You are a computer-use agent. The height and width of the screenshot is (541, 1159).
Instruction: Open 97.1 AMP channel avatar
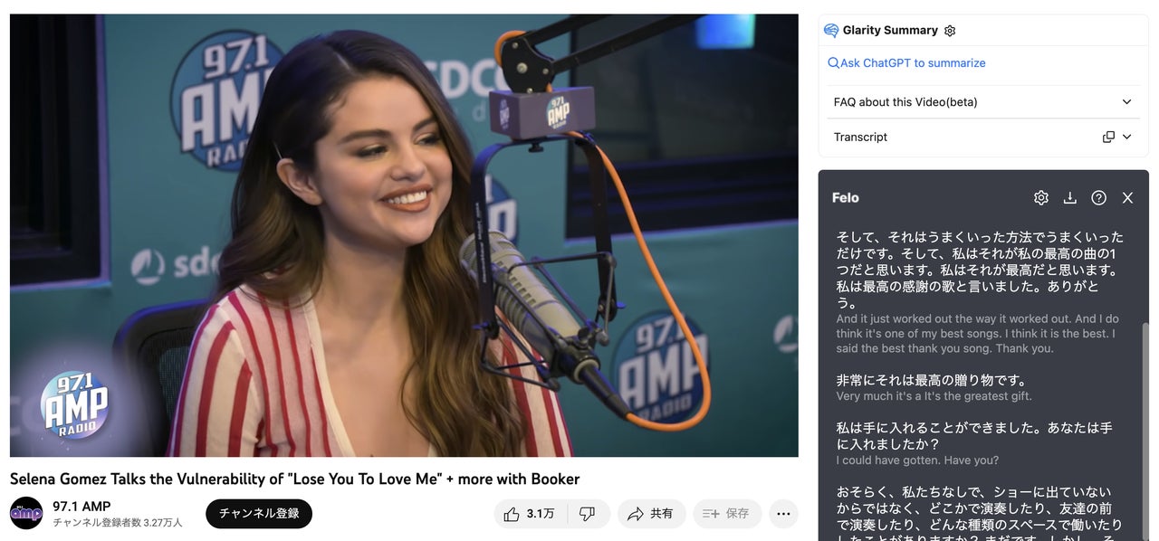point(26,513)
